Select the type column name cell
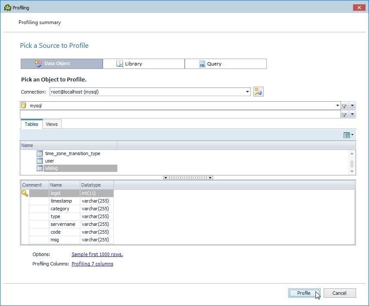 [64, 216]
